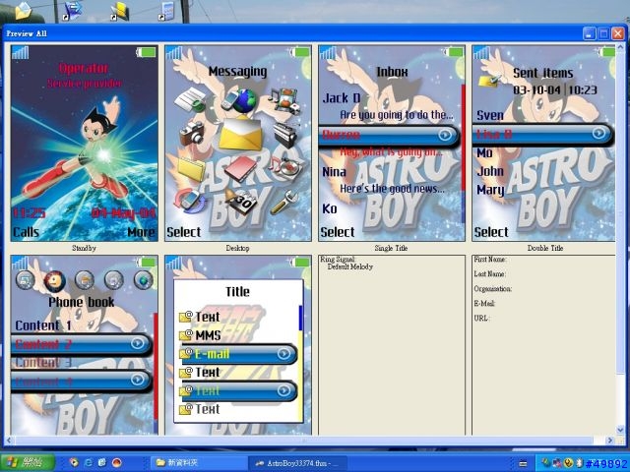
Task: Click the Calls softkey in Standby preview
Action: (26, 232)
